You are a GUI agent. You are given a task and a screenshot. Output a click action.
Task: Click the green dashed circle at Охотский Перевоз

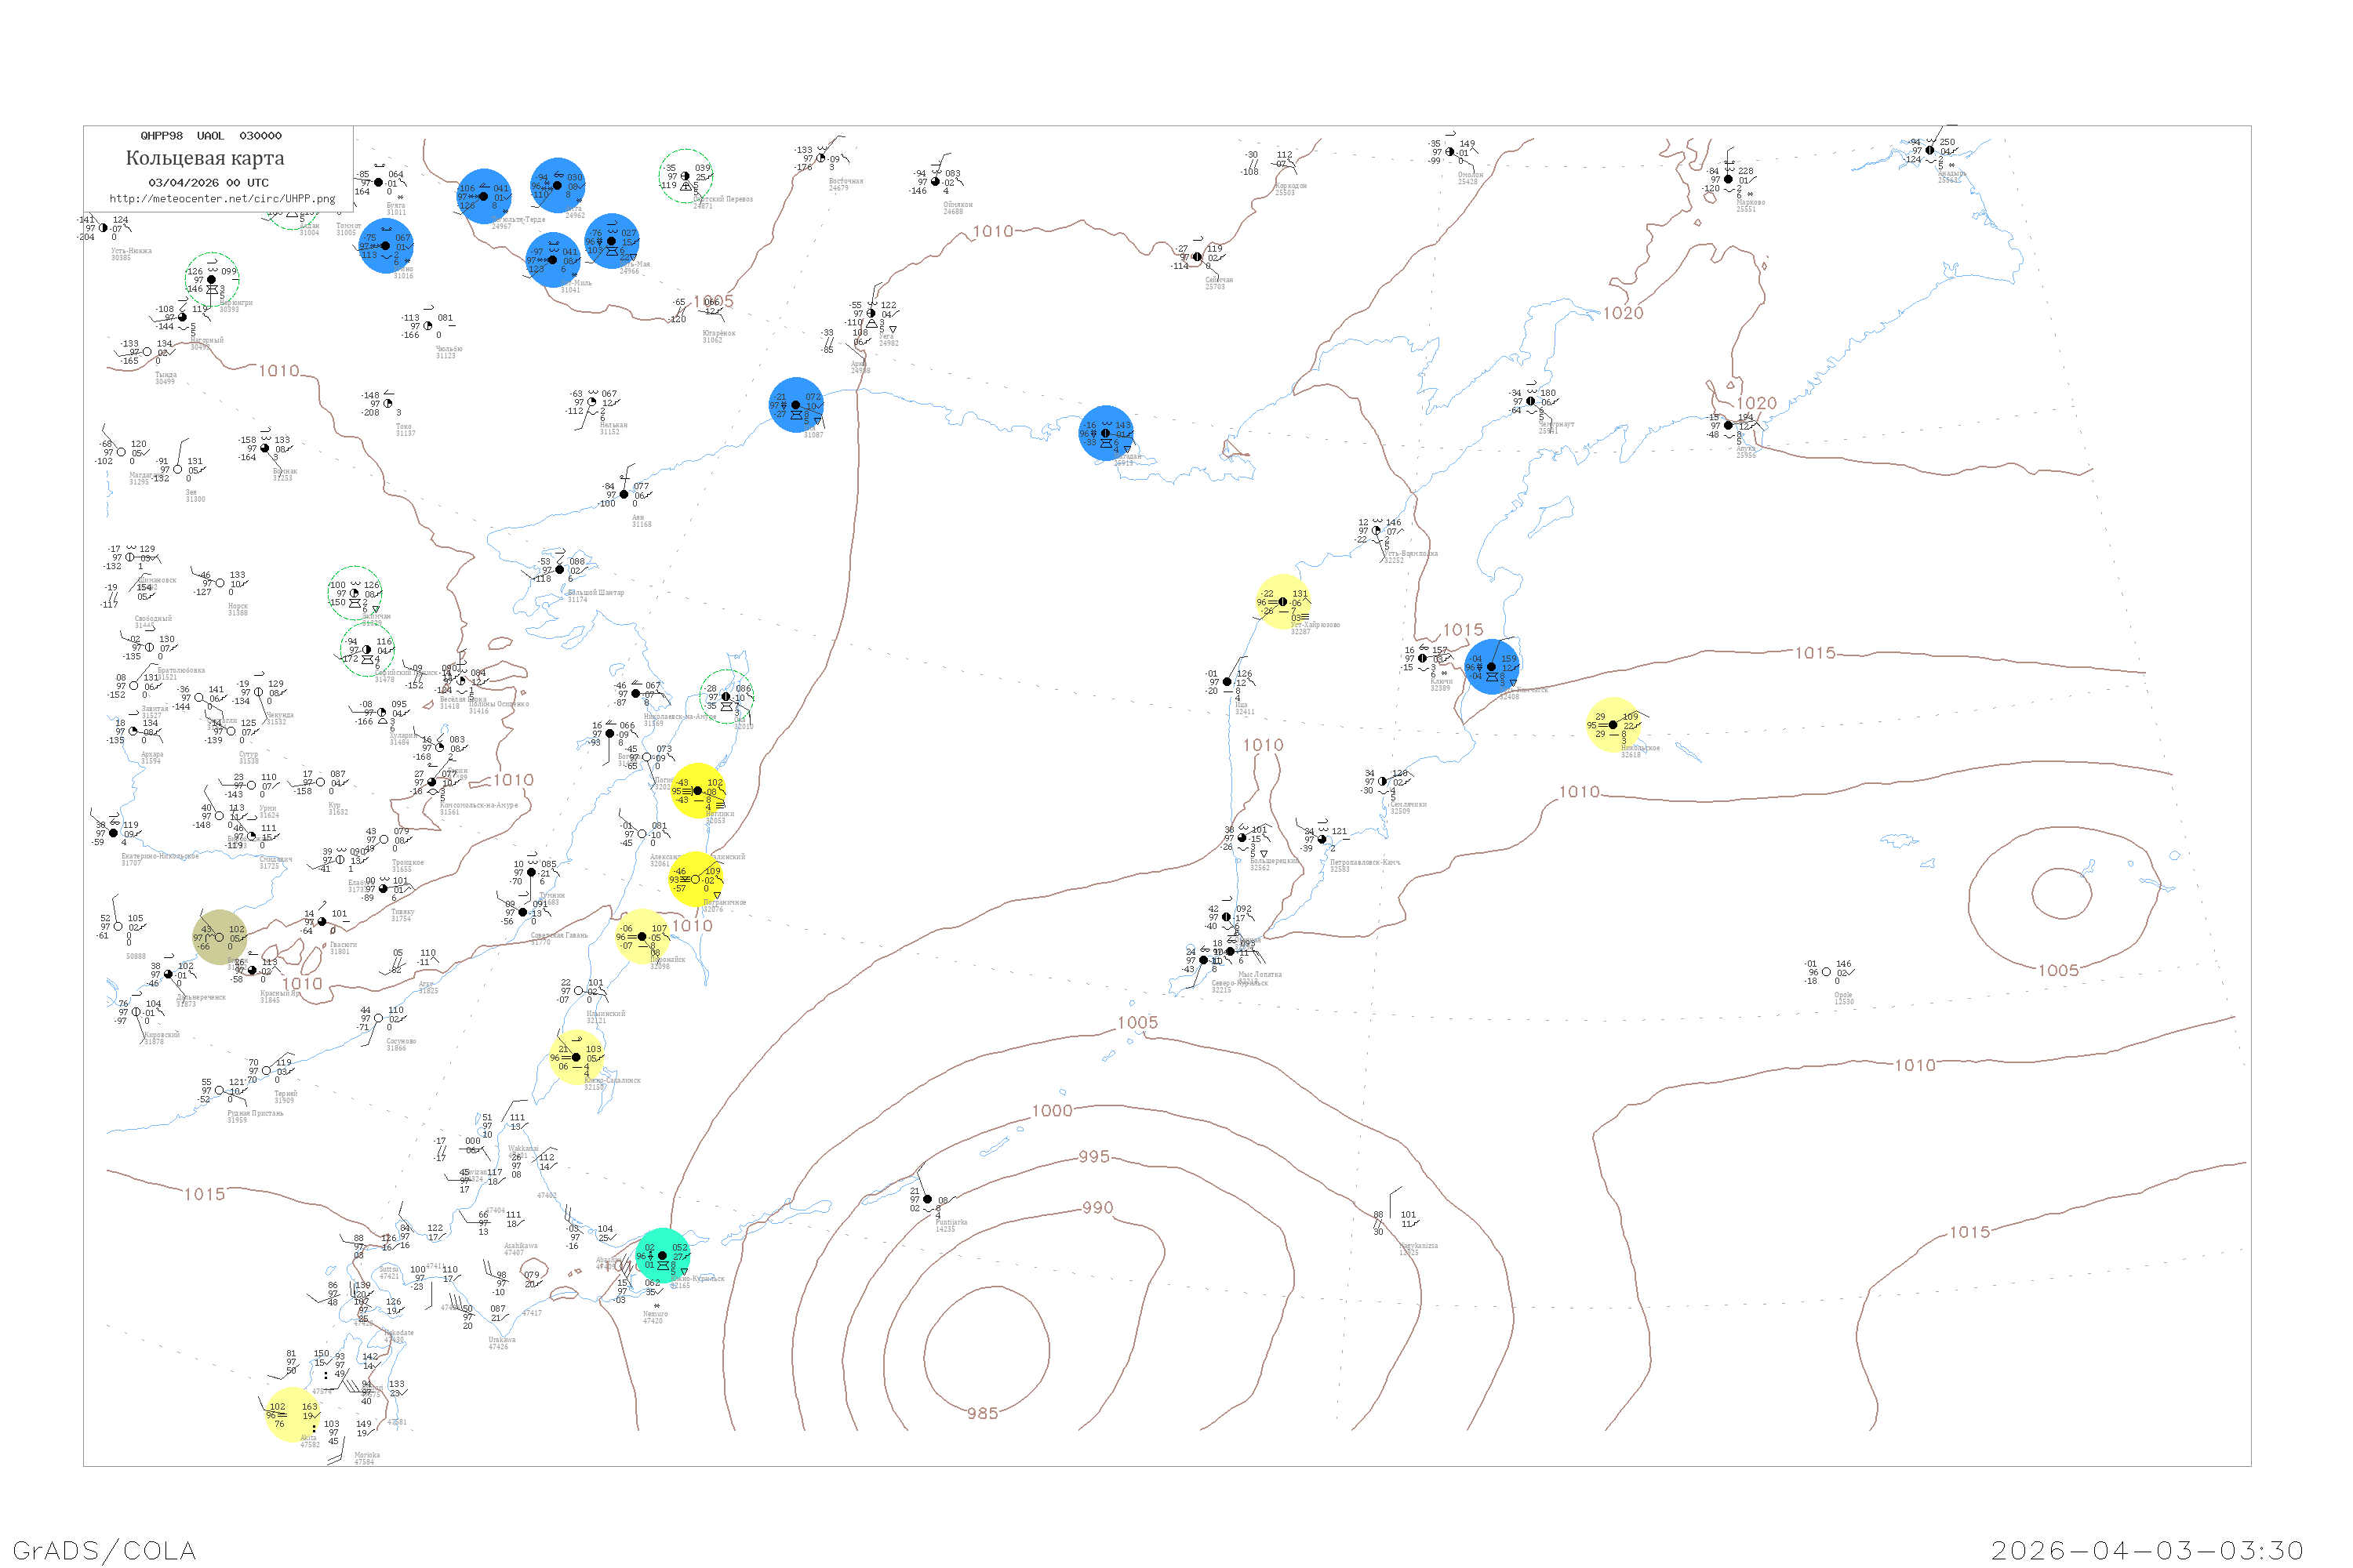point(686,176)
